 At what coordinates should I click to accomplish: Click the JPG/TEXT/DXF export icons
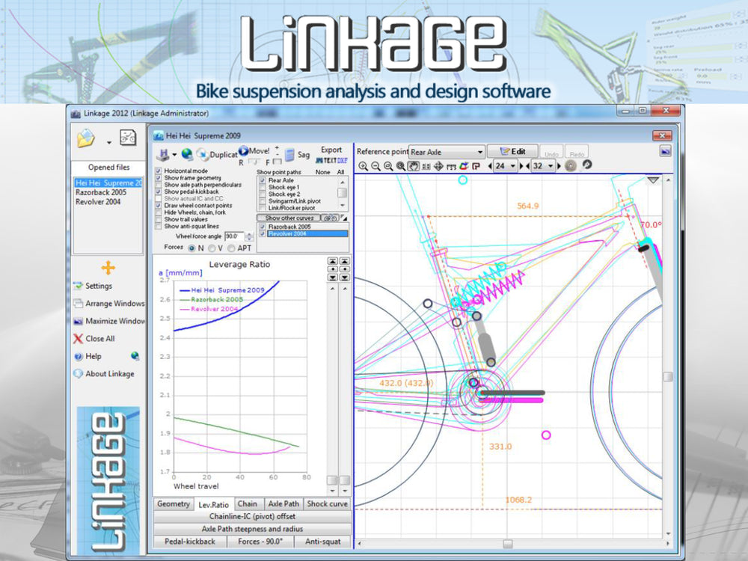331,161
